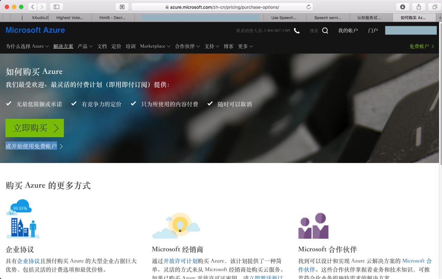
Task: Click the 搜索 search field
Action: click(314, 31)
